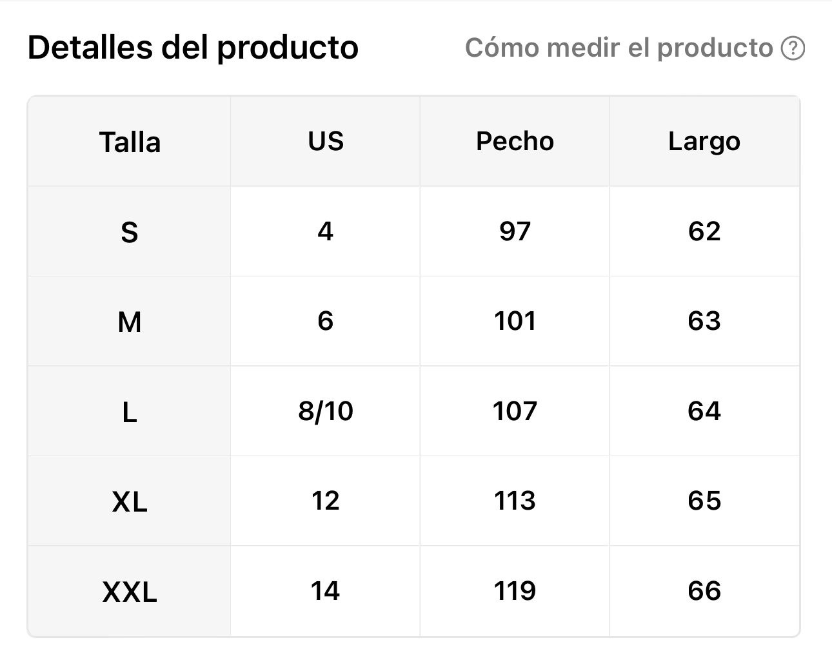Click the 'Detalles del producto' heading

point(193,48)
